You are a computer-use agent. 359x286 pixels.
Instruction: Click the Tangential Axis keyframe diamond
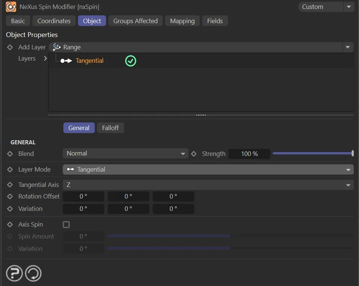[x=10, y=185]
